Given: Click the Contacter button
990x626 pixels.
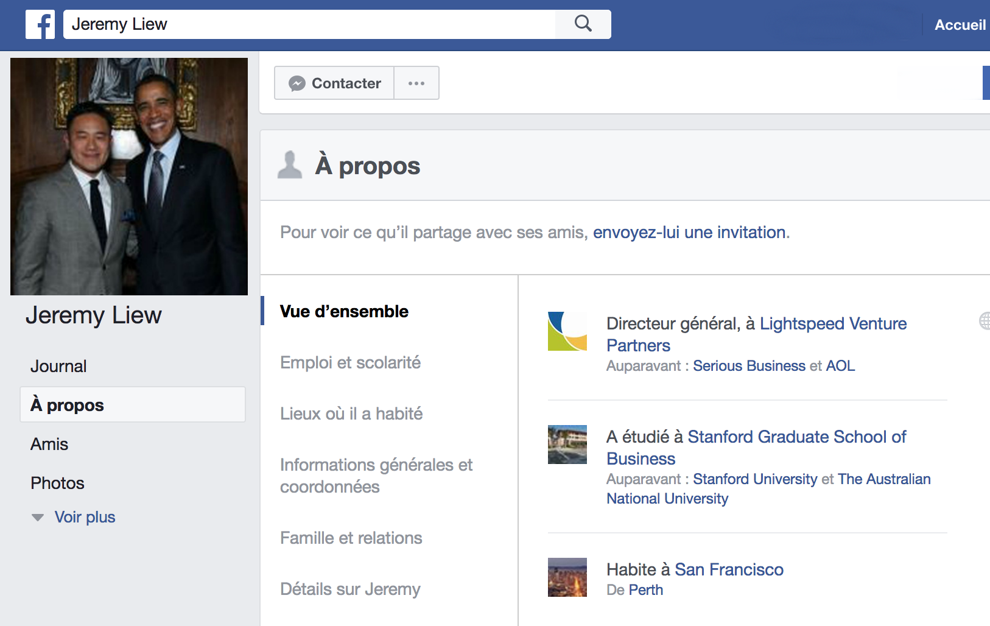Looking at the screenshot, I should tap(334, 83).
